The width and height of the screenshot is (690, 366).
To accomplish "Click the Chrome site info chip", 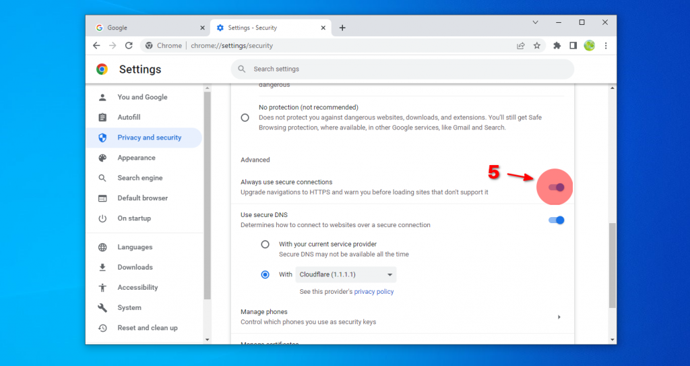I will pos(164,46).
